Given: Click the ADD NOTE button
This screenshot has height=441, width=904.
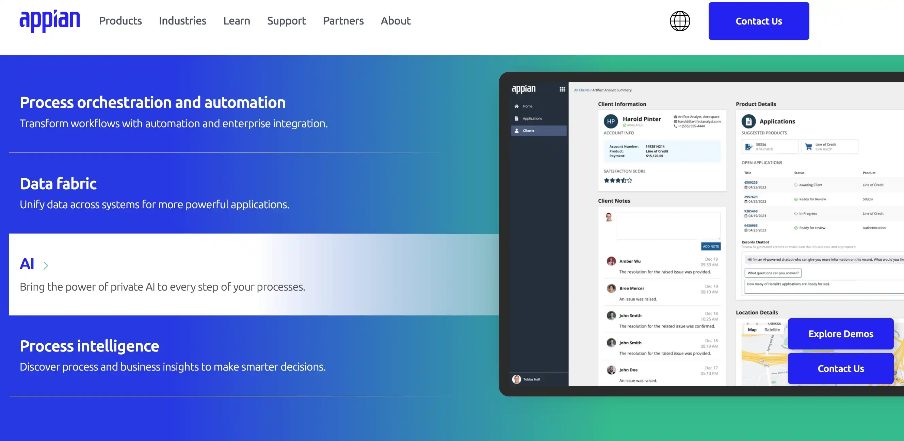Looking at the screenshot, I should [x=711, y=246].
